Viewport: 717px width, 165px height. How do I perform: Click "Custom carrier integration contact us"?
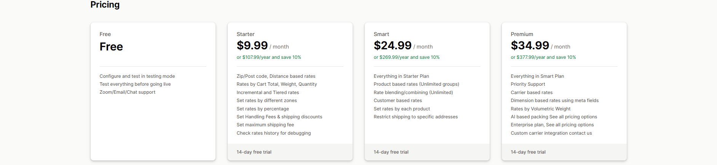click(551, 133)
